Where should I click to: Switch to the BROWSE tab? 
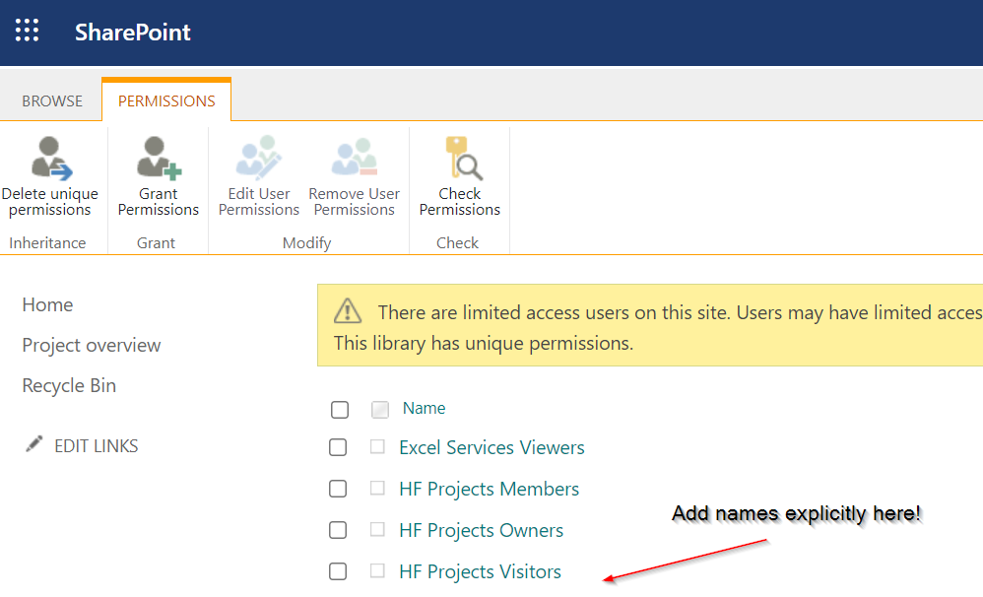50,100
